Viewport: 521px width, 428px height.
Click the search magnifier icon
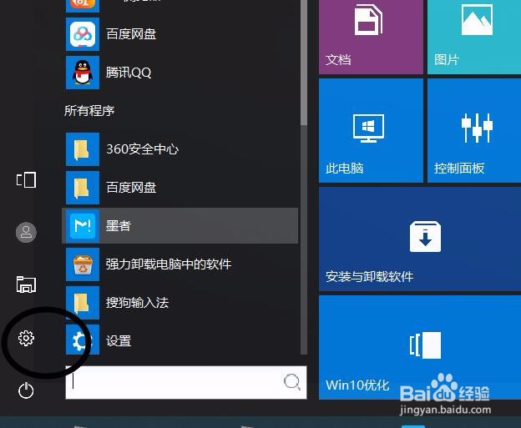(x=291, y=382)
